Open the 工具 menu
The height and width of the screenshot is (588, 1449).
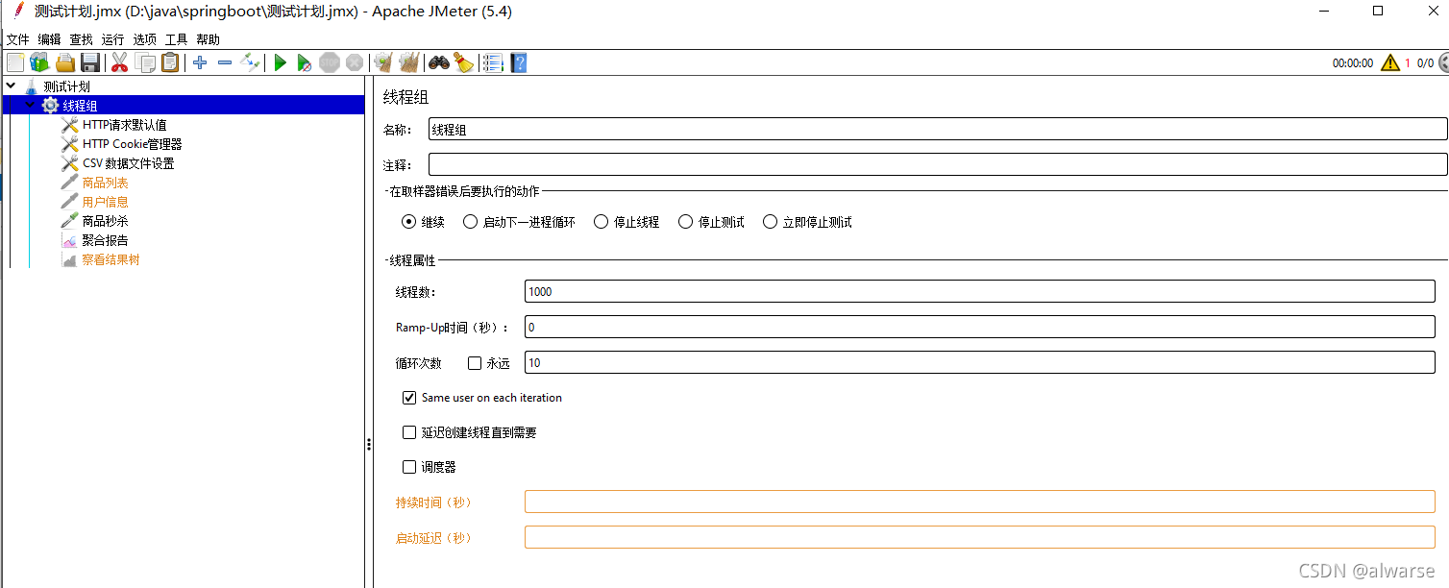point(176,39)
